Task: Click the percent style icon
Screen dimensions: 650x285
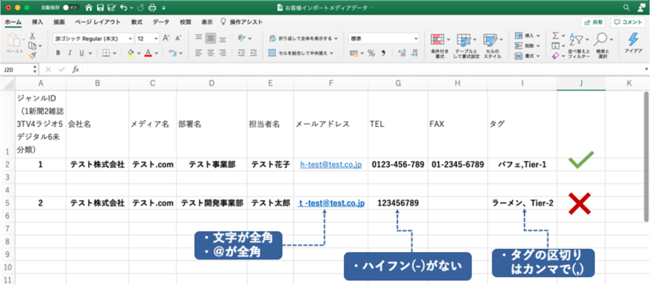Action: pos(371,53)
